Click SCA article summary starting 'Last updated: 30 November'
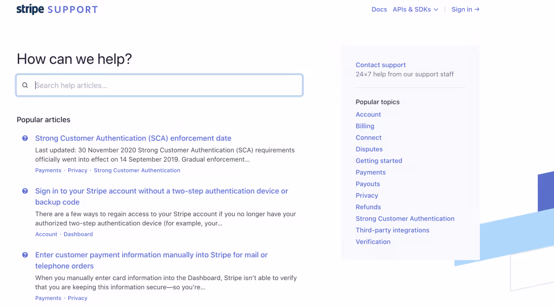This screenshot has height=306, width=554. pos(164,155)
